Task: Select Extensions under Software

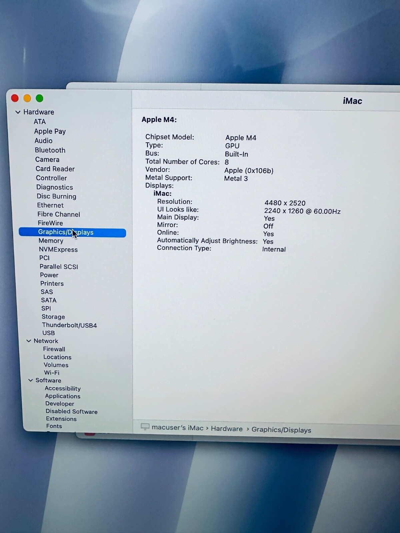Action: [61, 419]
